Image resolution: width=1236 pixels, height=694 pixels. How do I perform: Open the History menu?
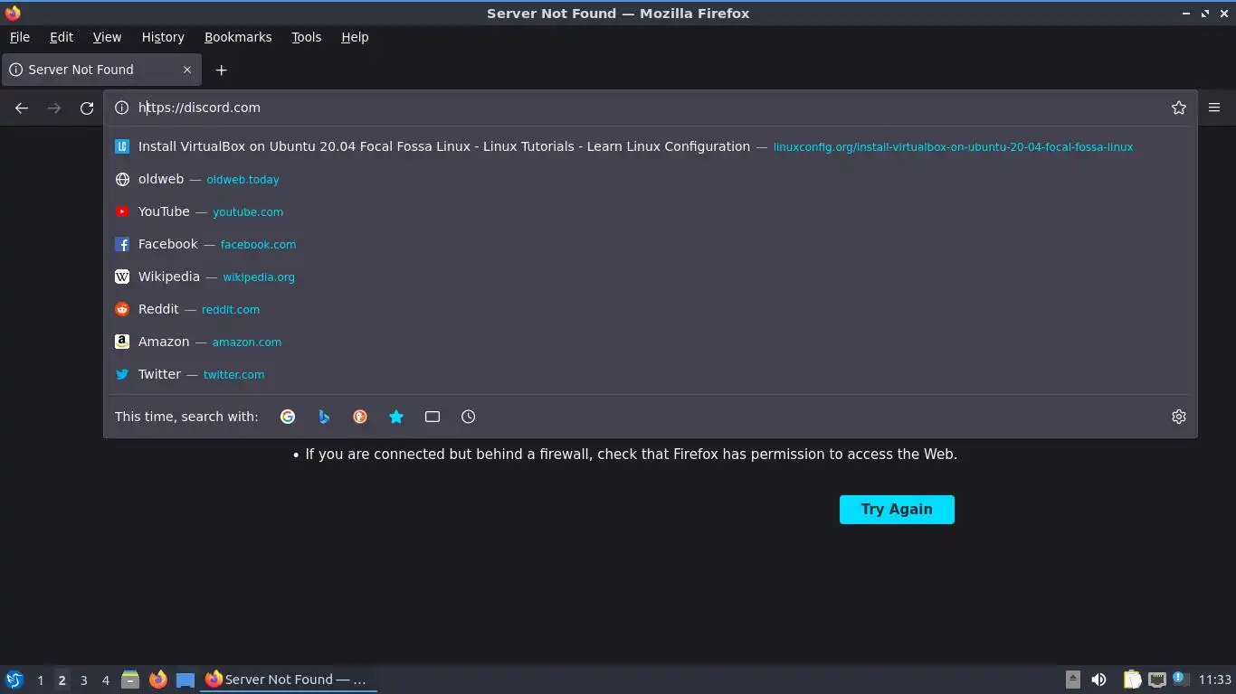[163, 37]
